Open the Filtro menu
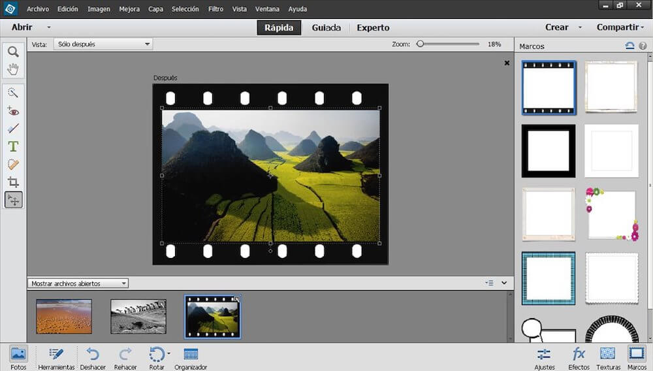 pos(215,9)
